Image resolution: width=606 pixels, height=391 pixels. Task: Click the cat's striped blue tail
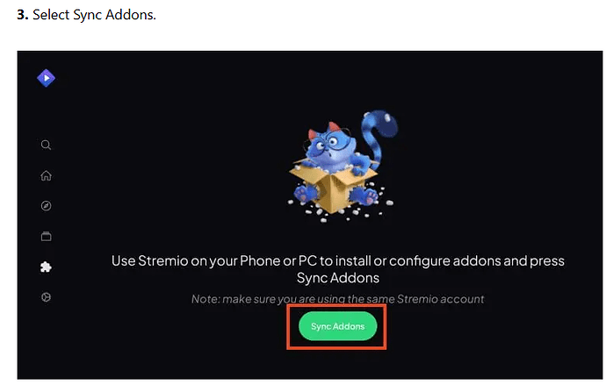(377, 133)
